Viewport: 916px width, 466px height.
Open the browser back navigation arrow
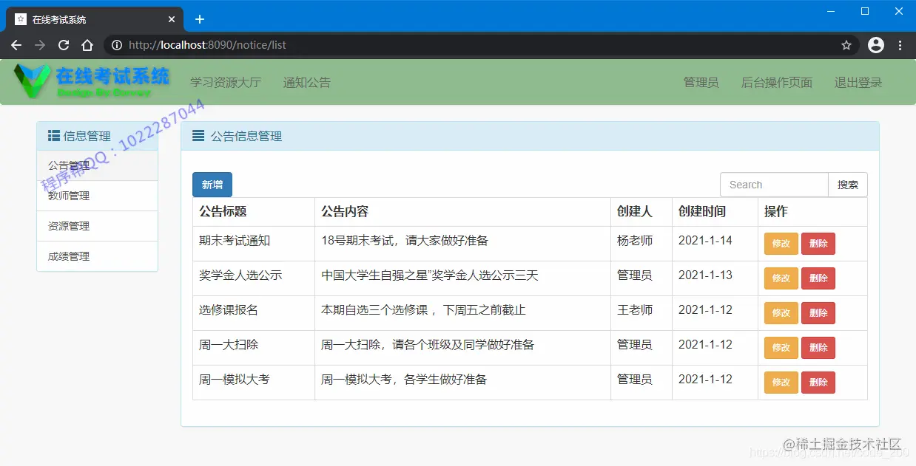(16, 45)
